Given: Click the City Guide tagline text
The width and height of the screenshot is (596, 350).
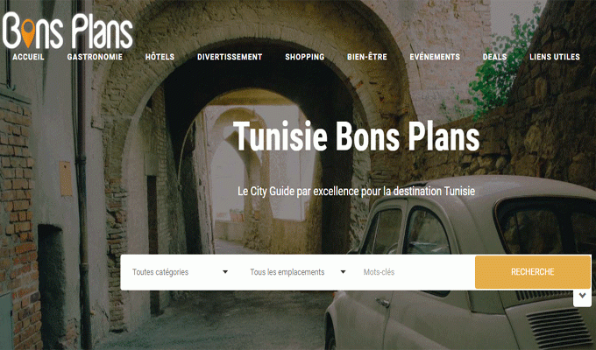Looking at the screenshot, I should tap(357, 191).
